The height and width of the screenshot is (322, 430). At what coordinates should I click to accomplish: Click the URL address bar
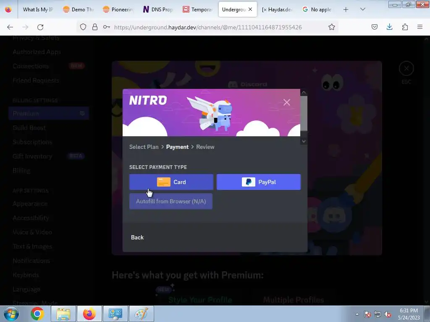tap(208, 27)
